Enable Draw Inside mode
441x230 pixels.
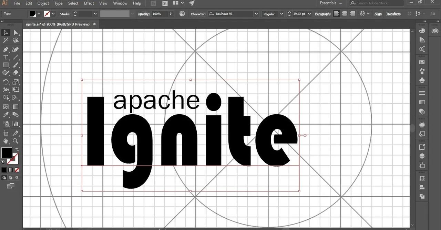pyautogui.click(x=17, y=178)
